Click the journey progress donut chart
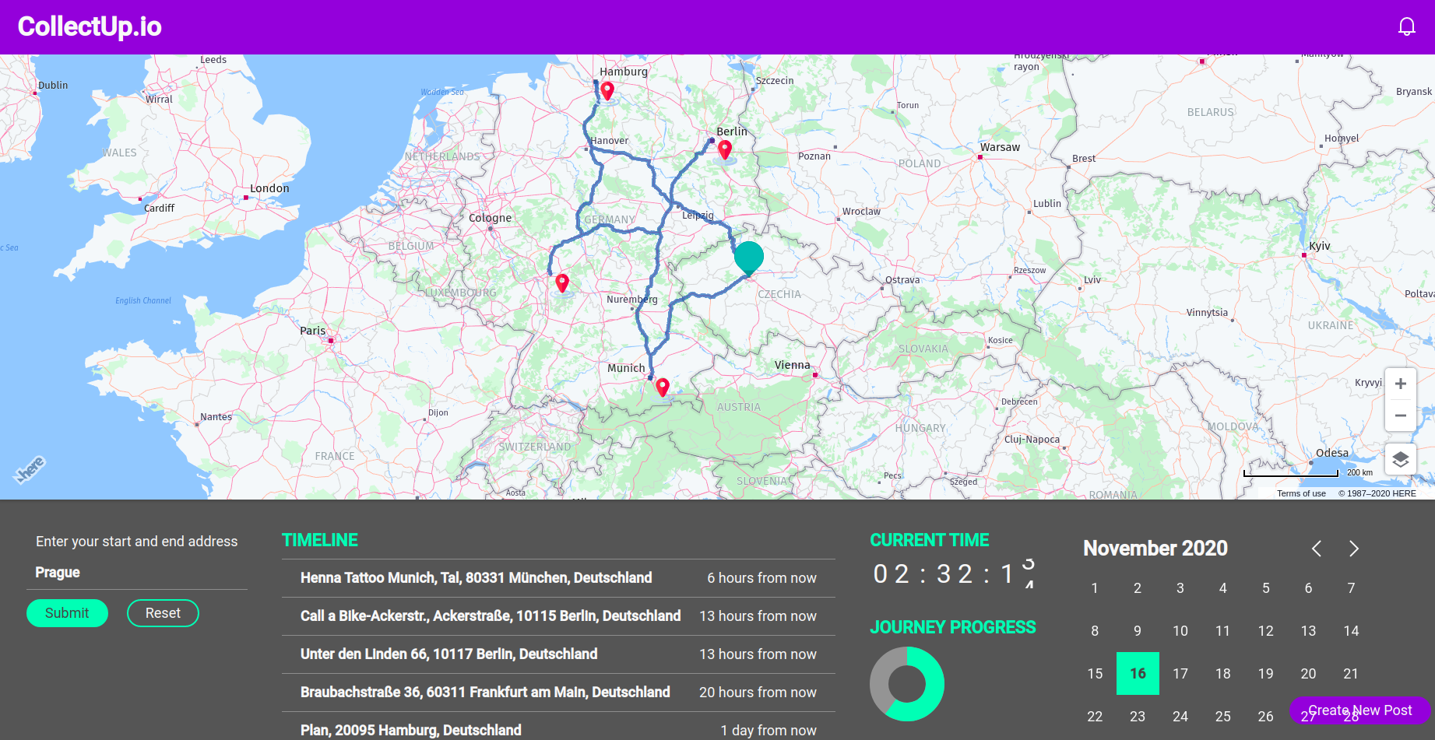Screen dimensions: 1435x740 pos(907,684)
